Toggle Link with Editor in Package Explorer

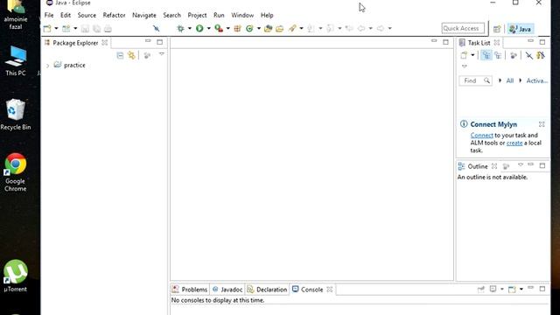tap(132, 55)
